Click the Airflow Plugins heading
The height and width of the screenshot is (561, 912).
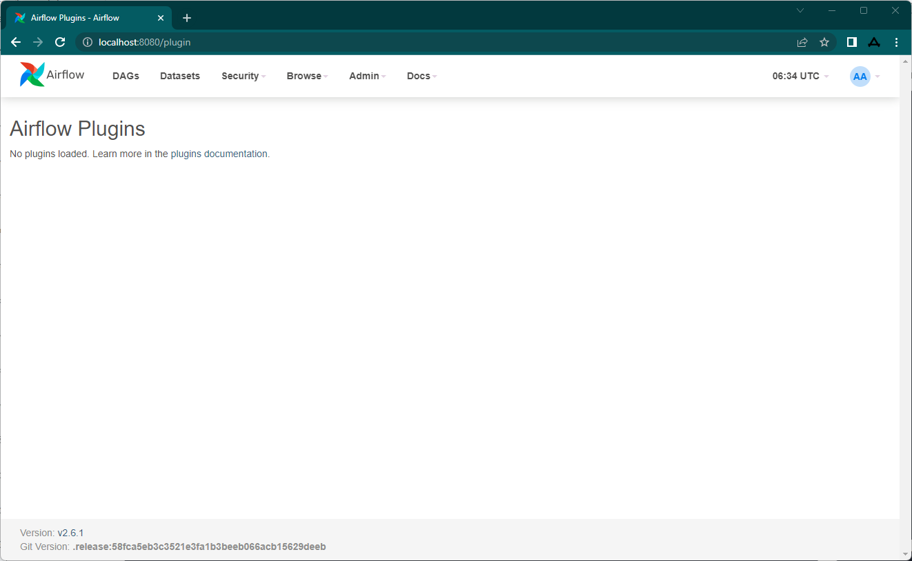77,129
